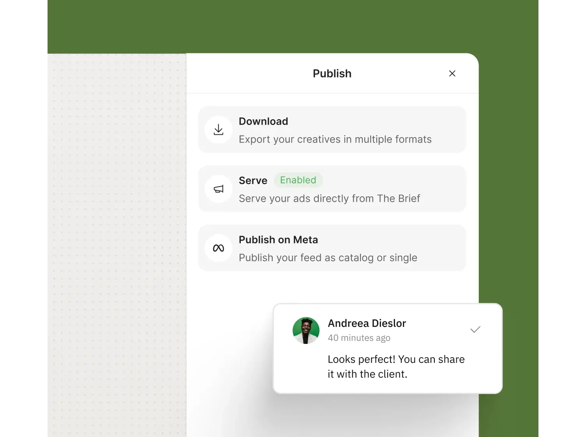Click the Publish dialog title
Screen dimensions: 586x437
click(332, 74)
